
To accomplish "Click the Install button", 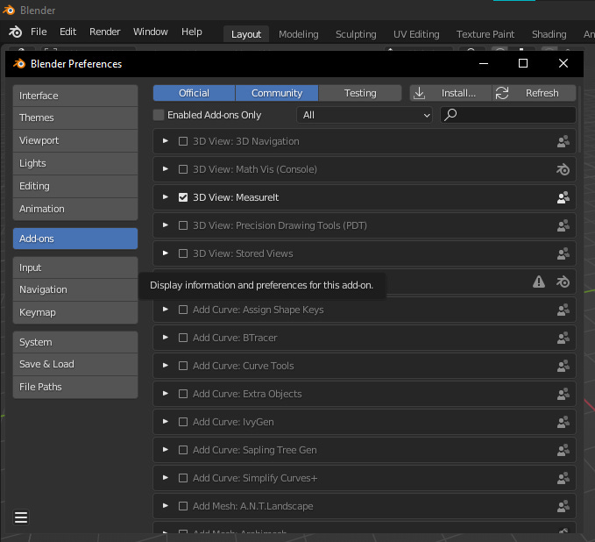I will pyautogui.click(x=450, y=93).
